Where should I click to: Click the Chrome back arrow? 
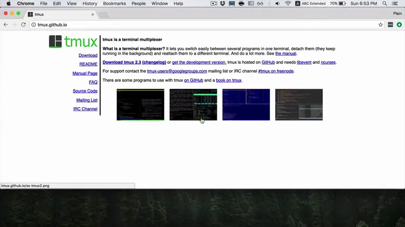coord(6,25)
